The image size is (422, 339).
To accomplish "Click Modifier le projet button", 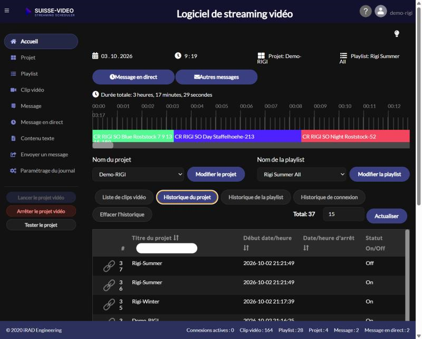I will tap(216, 174).
